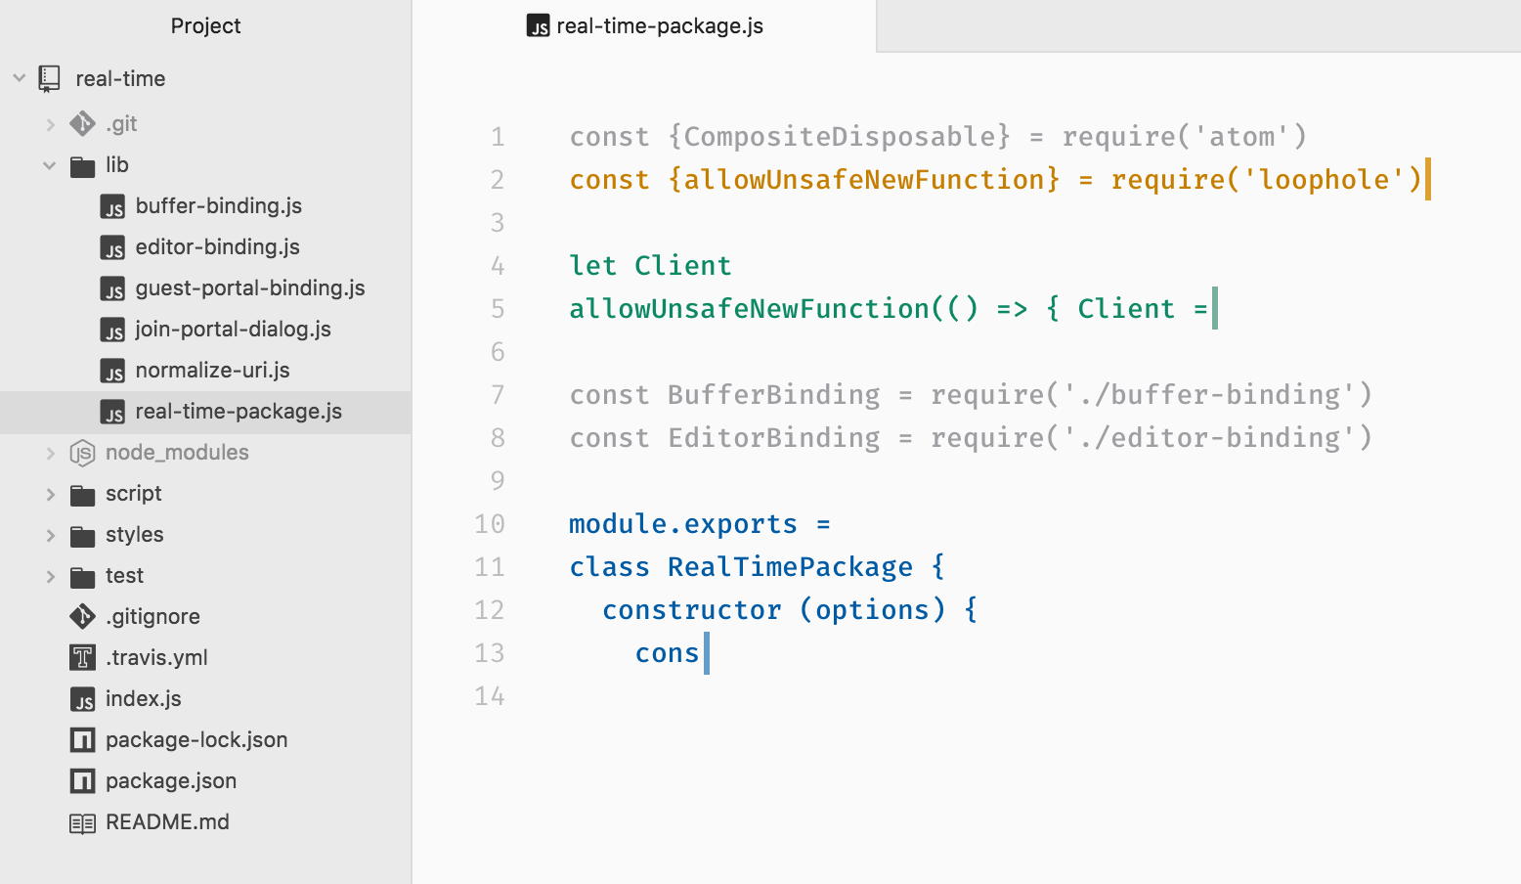The height and width of the screenshot is (884, 1521).
Task: Click the Project panel header
Action: [x=205, y=26]
